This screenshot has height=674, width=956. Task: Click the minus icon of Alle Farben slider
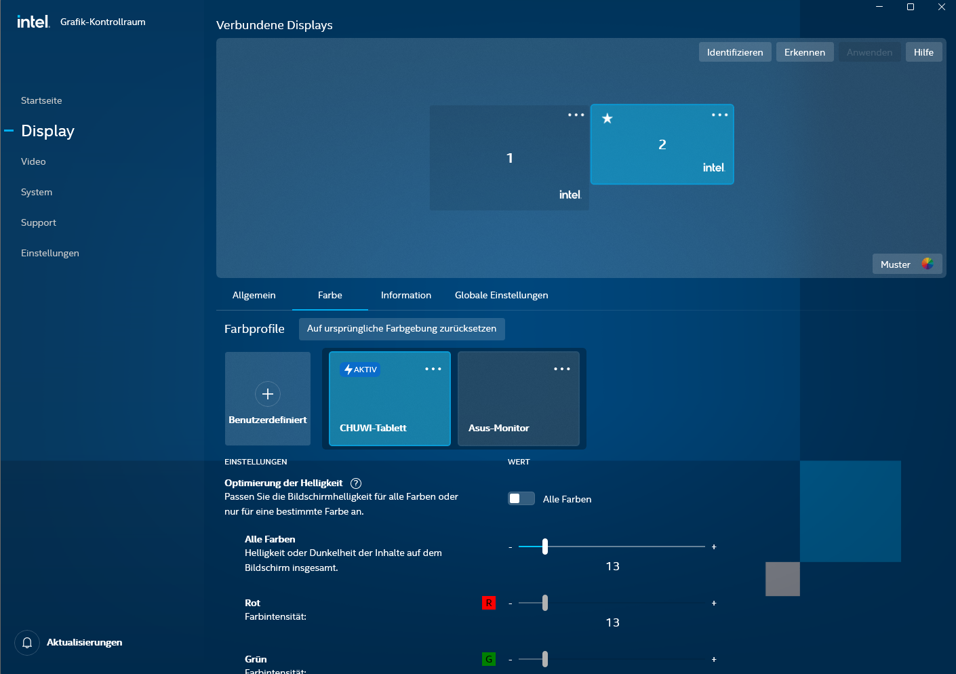point(511,547)
